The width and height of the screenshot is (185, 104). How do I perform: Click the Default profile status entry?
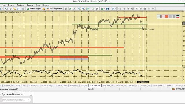90,89
